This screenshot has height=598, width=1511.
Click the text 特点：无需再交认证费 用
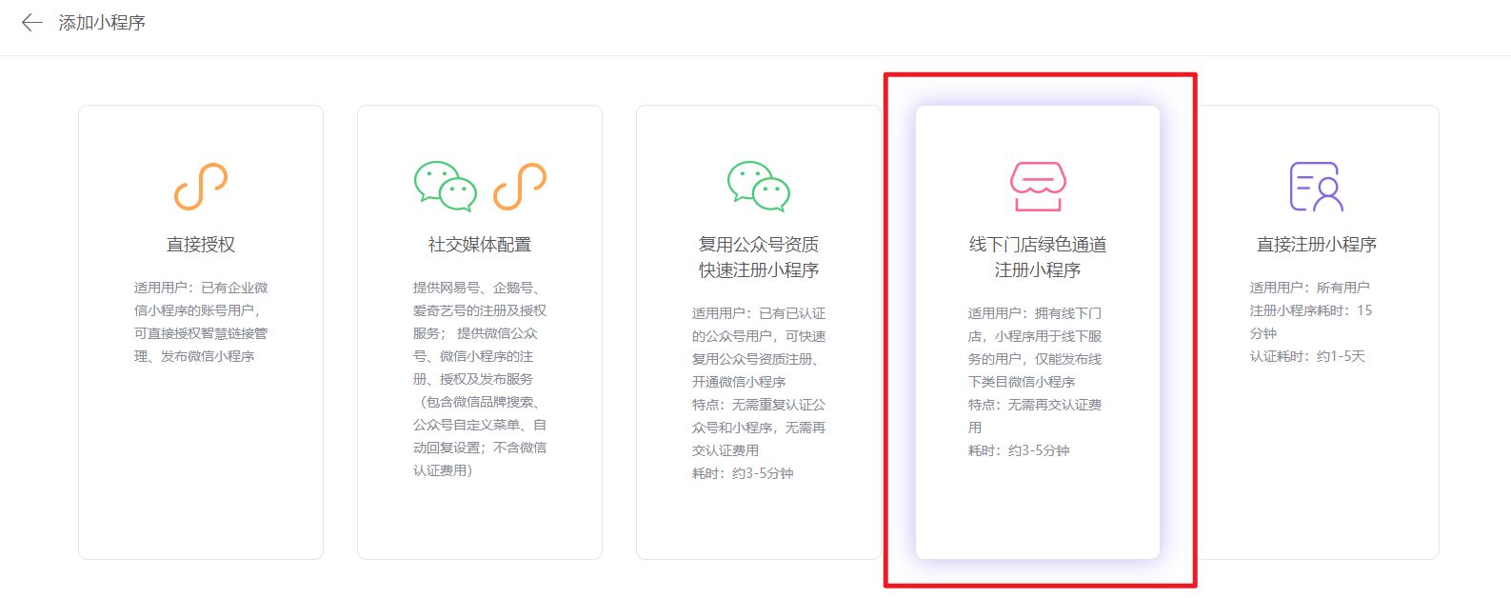(x=1036, y=416)
